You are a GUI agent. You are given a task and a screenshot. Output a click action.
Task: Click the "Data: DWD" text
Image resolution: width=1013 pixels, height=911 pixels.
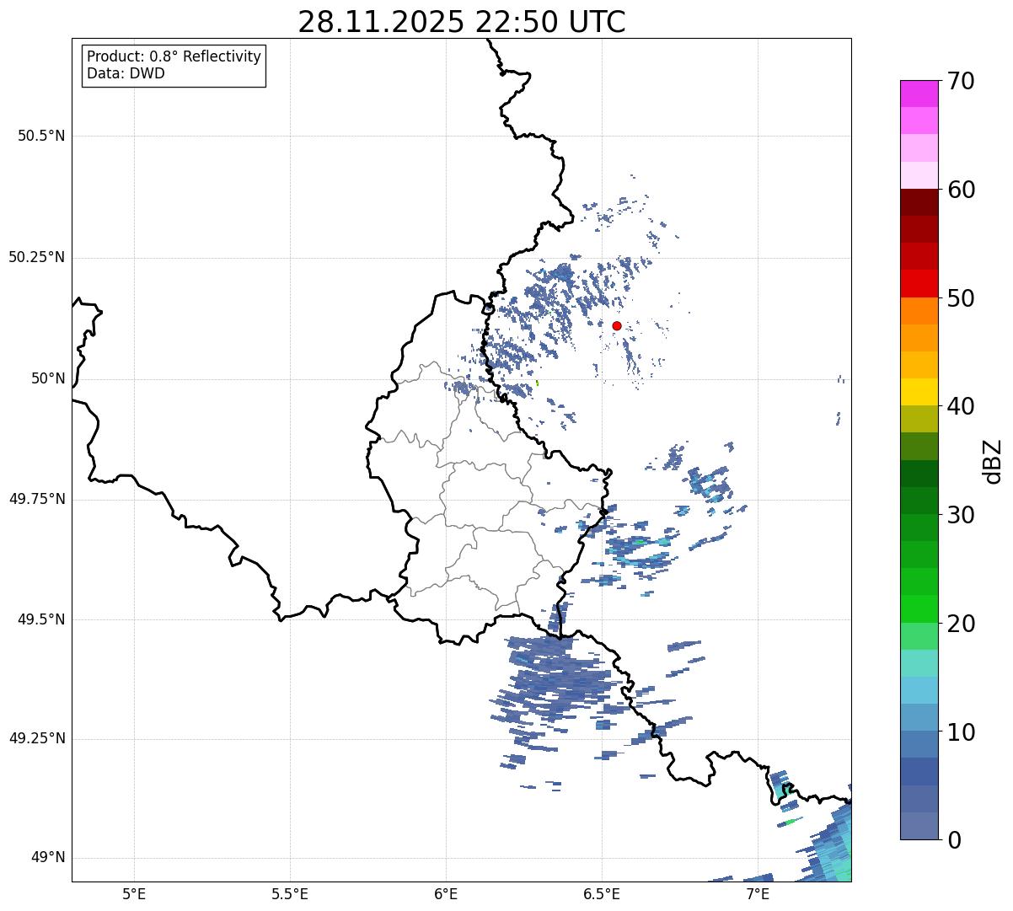(126, 73)
